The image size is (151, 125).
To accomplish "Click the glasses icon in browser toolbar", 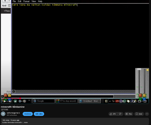I will pyautogui.click(x=4, y=5).
